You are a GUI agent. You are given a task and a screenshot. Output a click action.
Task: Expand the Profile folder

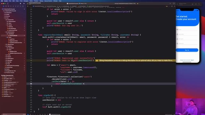tap(5, 55)
